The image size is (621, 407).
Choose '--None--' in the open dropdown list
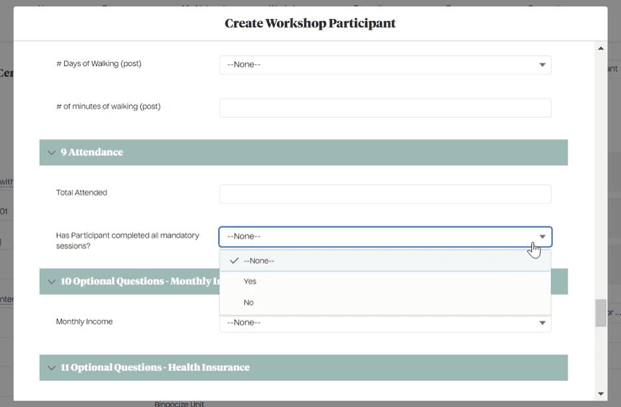click(x=259, y=261)
